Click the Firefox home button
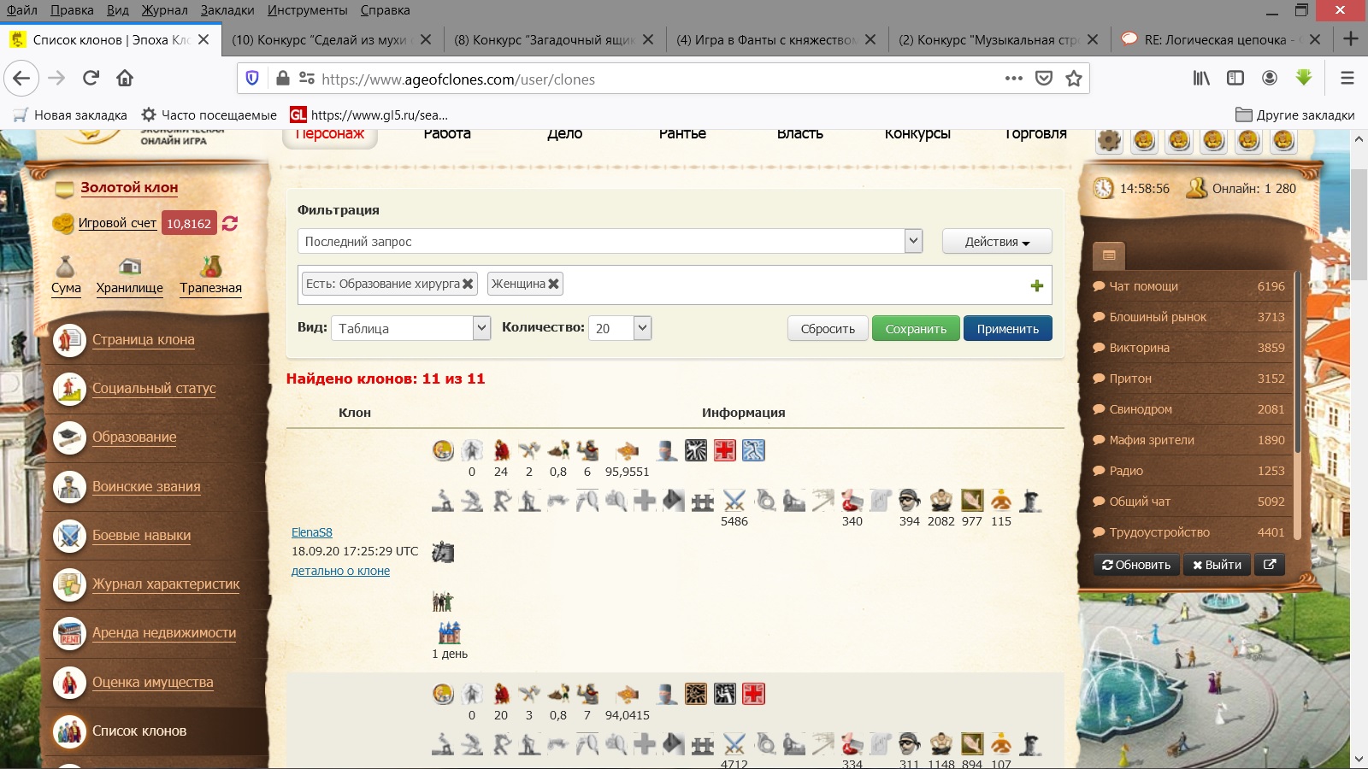This screenshot has height=769, width=1368. point(125,79)
